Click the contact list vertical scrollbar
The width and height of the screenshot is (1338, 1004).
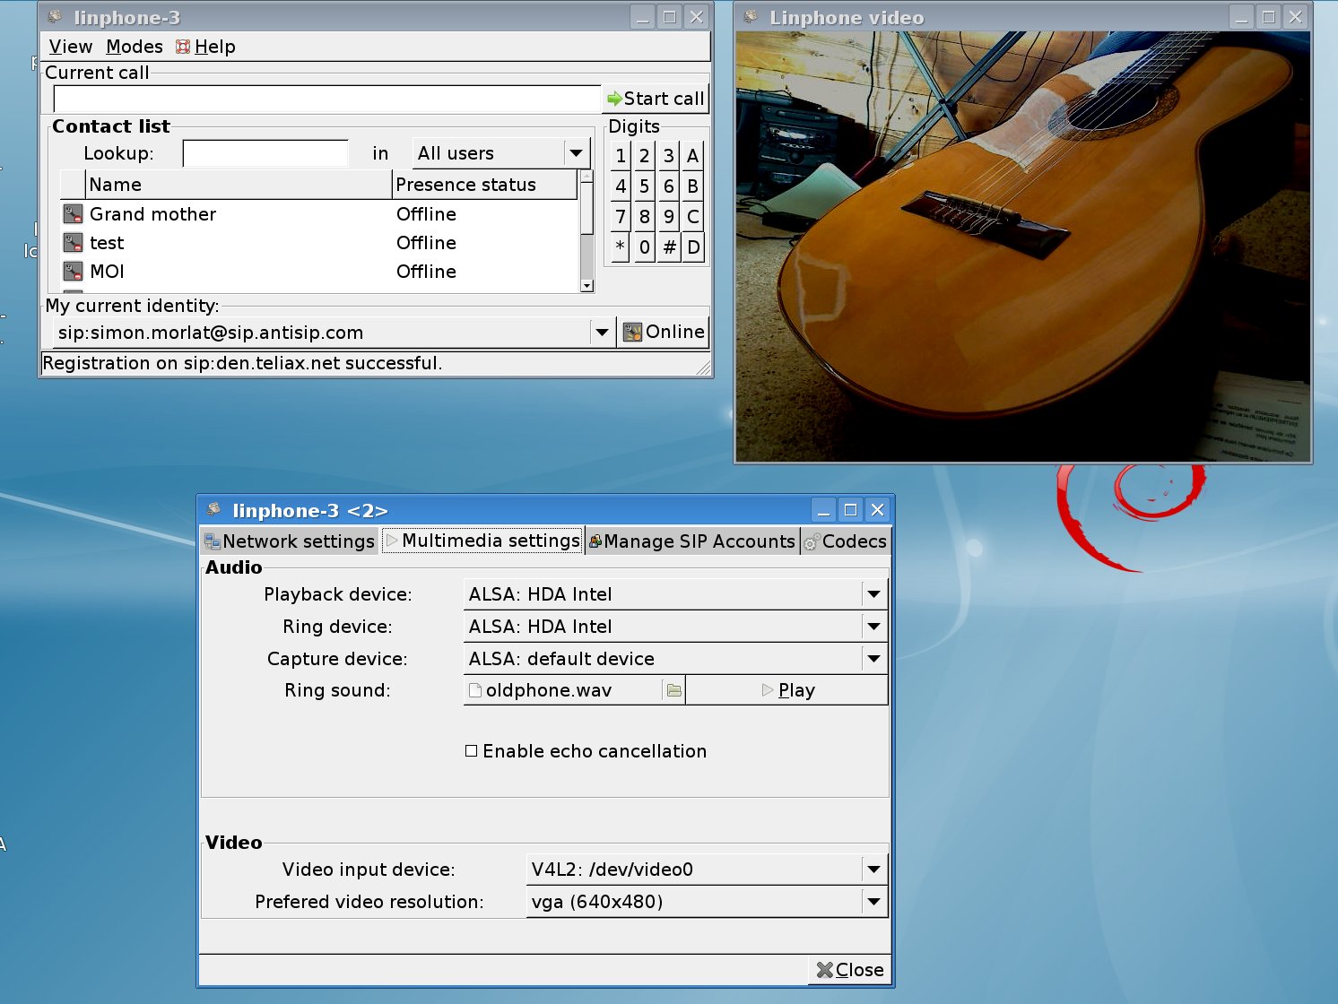586,231
